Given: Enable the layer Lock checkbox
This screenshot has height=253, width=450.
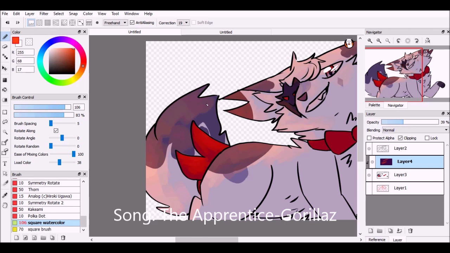Looking at the screenshot, I should click(x=427, y=138).
